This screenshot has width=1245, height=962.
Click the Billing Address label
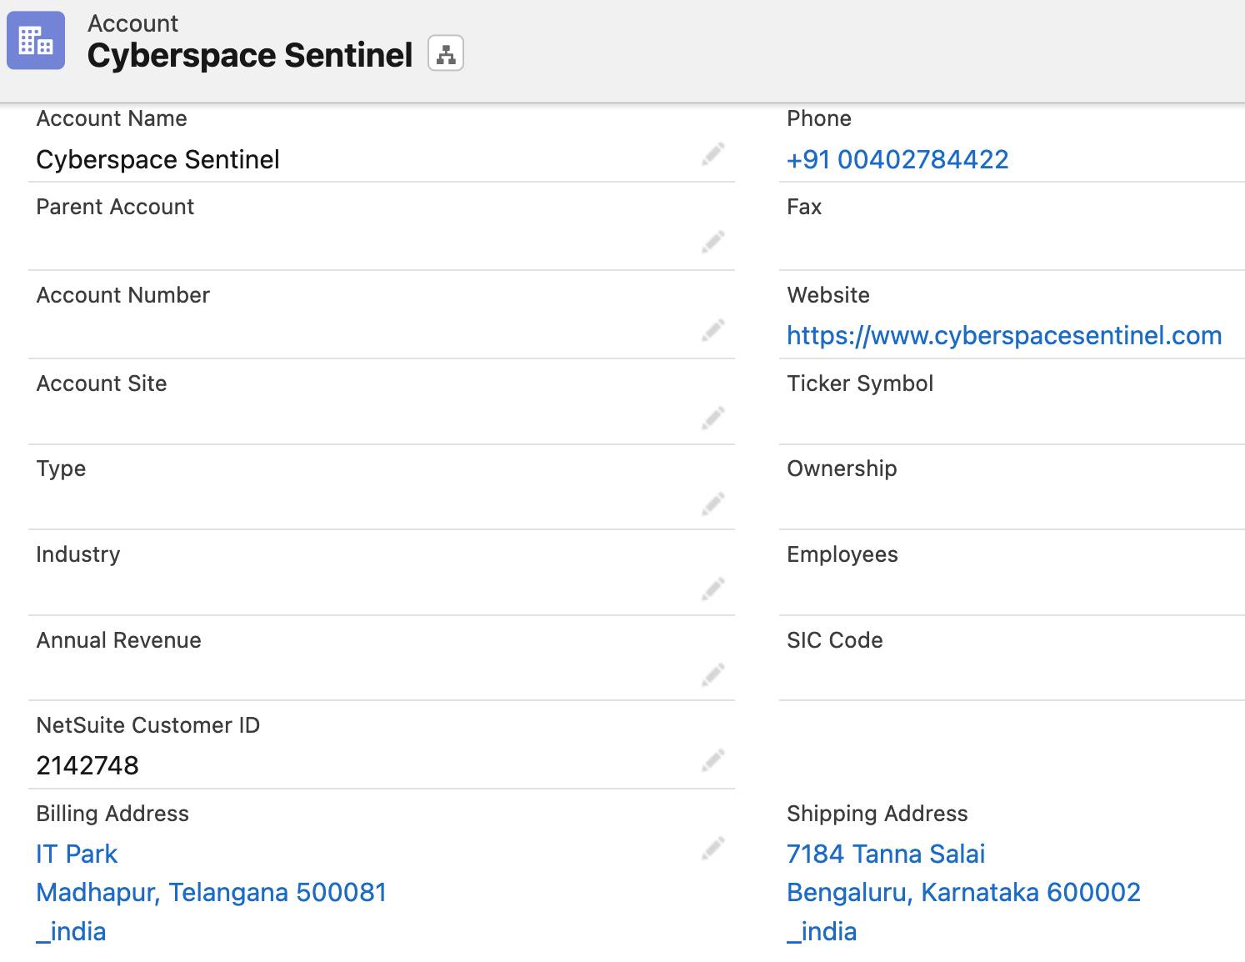(x=112, y=814)
